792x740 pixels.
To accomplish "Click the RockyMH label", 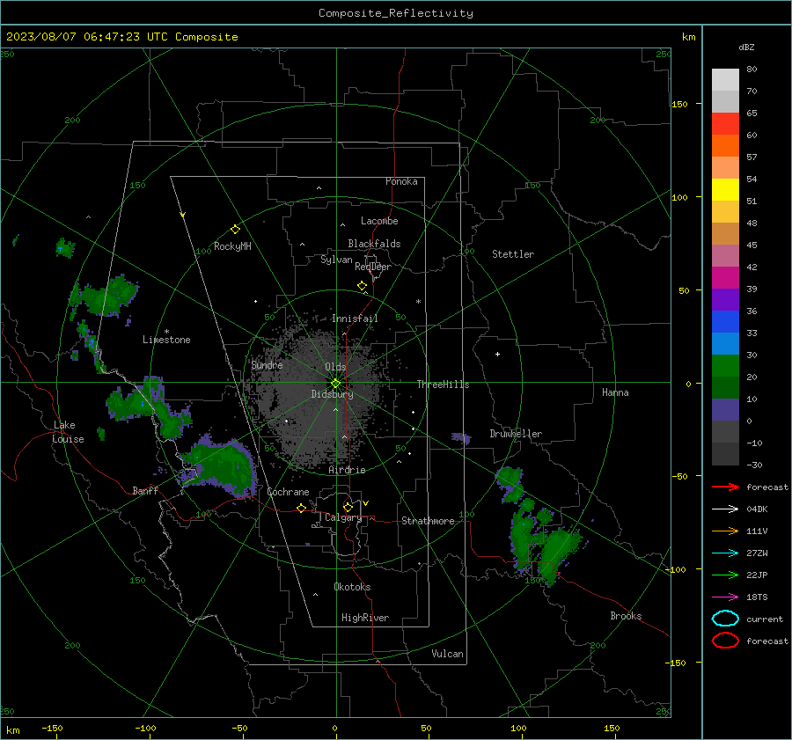I will (x=232, y=246).
